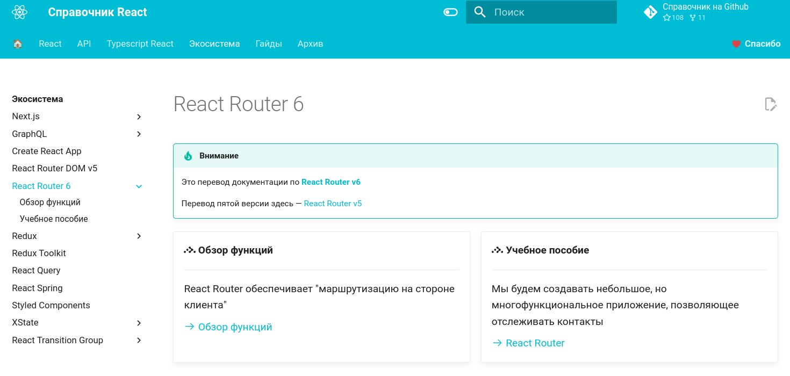Image resolution: width=790 pixels, height=376 pixels.
Task: Click the fork count 11
Action: click(698, 18)
